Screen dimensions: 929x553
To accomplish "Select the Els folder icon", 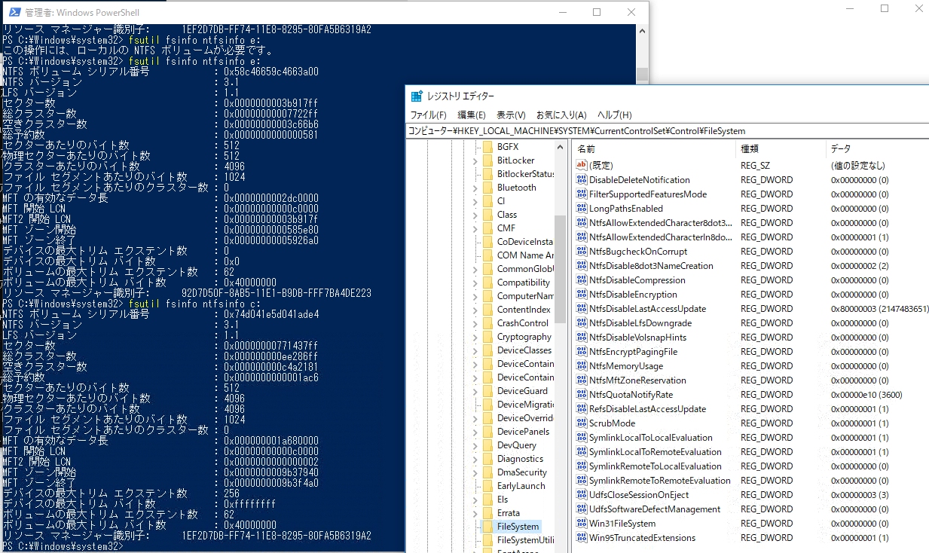I will click(x=487, y=500).
